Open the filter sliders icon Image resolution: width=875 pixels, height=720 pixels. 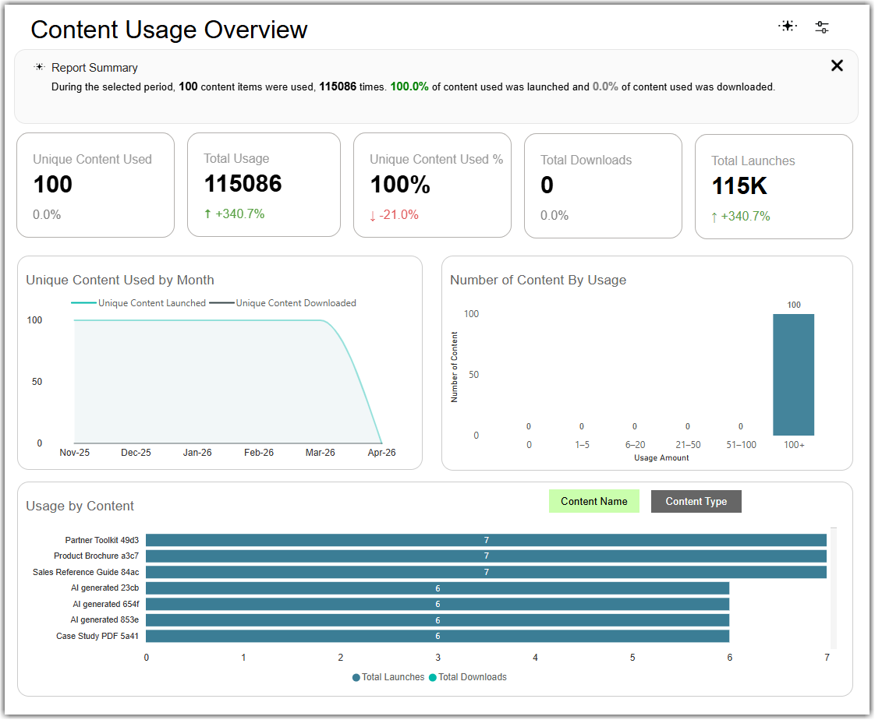(x=821, y=26)
